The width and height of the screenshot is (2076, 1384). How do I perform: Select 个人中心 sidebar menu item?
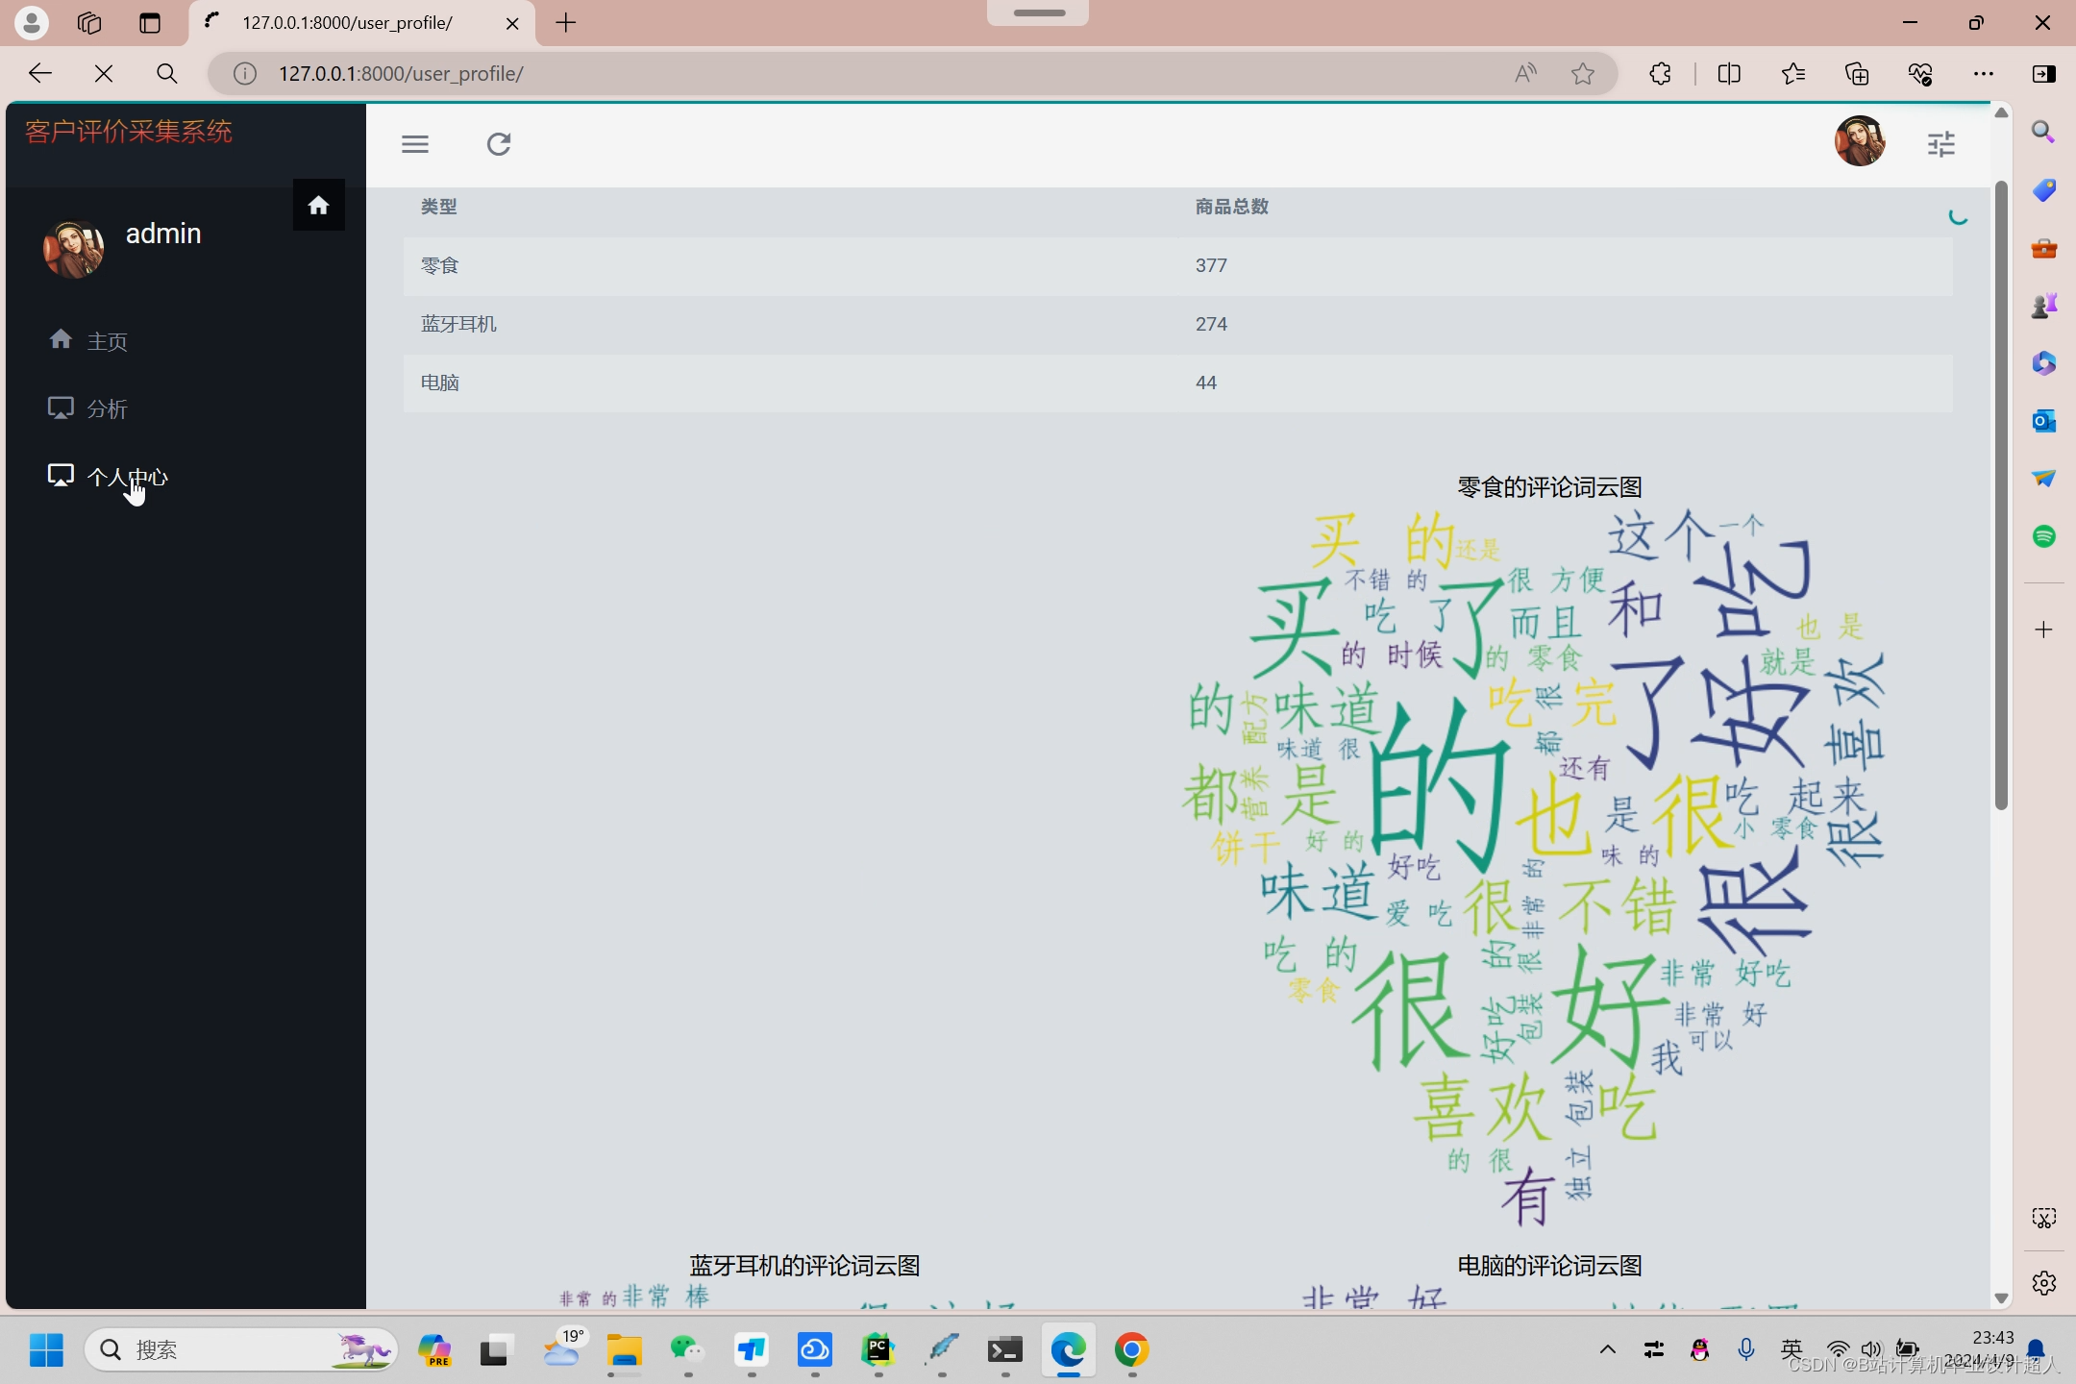[x=126, y=477]
